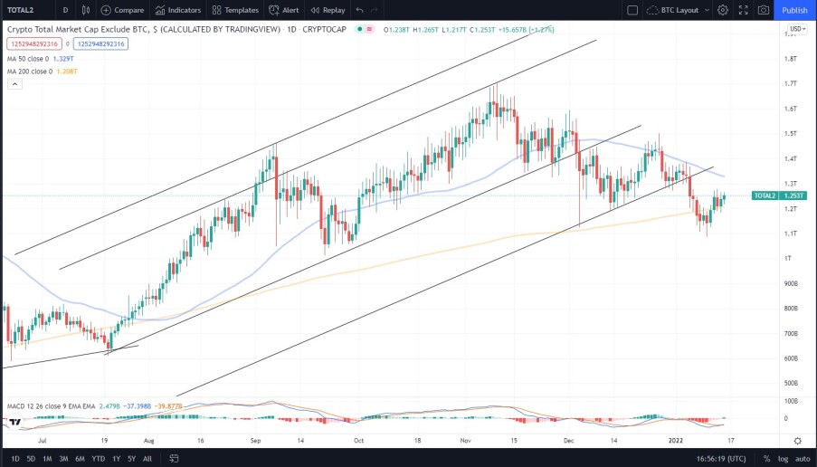Toggle percent scale mode

pos(766,459)
